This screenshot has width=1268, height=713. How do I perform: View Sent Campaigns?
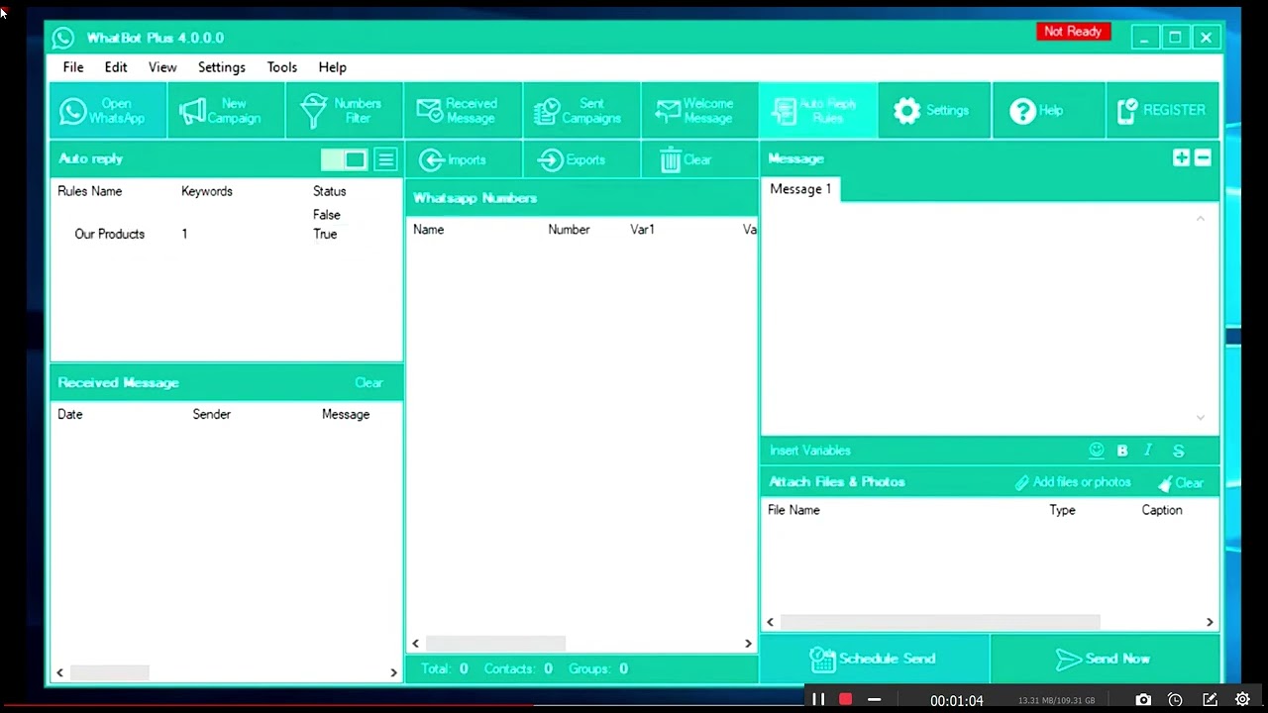coord(581,111)
